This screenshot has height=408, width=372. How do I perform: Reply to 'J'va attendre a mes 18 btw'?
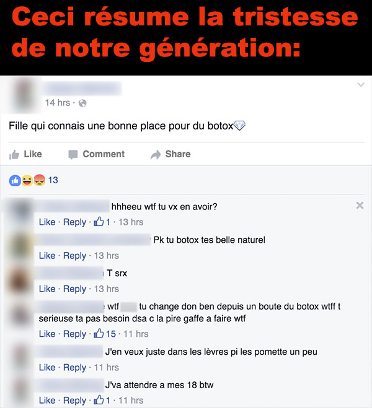tap(74, 401)
